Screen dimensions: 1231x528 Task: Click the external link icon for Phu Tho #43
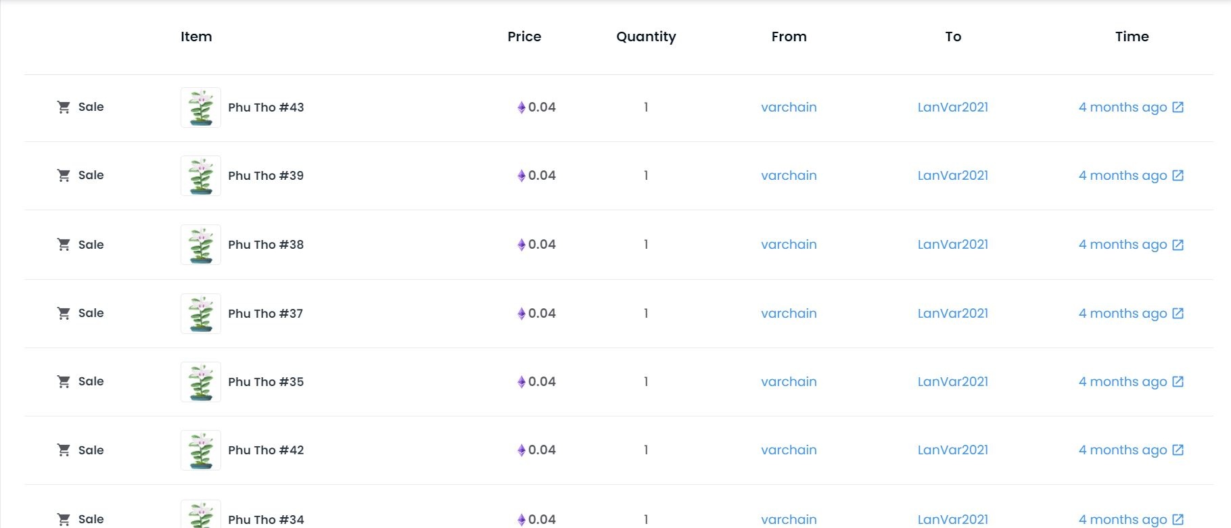1178,107
